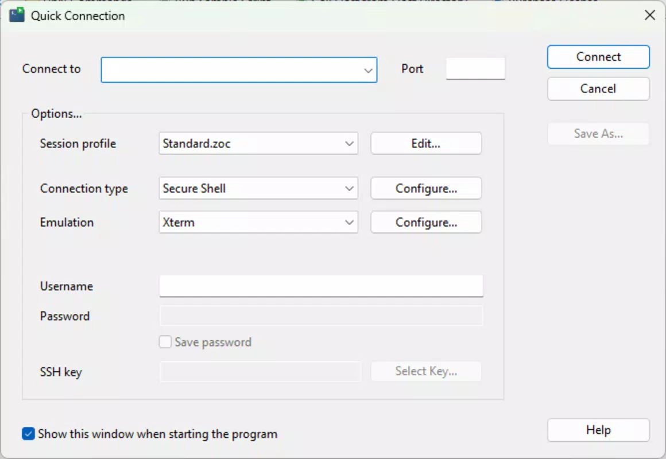
Task: Open the Emulation dropdown showing Xterm
Action: tap(258, 222)
